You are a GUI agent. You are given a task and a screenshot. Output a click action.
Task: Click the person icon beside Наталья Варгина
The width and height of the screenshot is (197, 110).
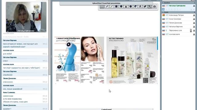[x=194, y=27]
